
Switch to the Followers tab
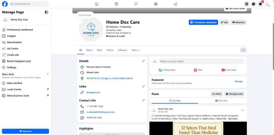122,50
